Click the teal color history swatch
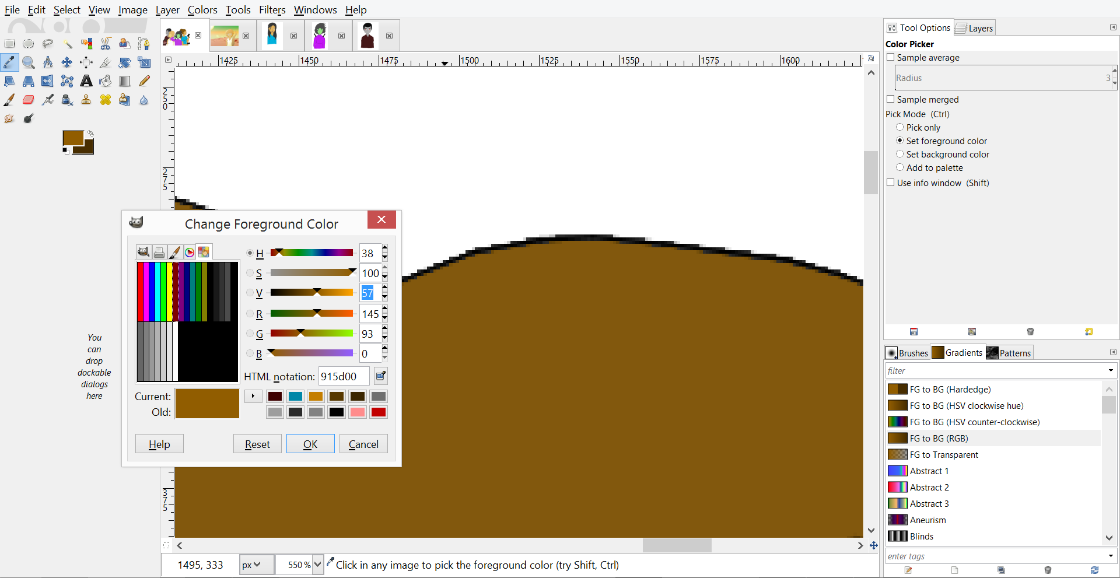Screen dimensions: 1120x578 (296, 397)
